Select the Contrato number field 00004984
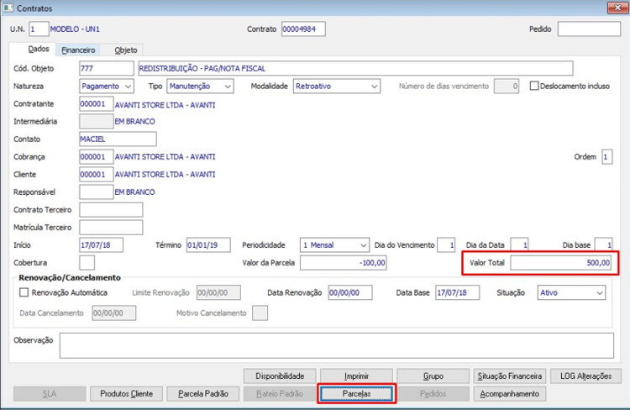This screenshot has width=630, height=410. (303, 29)
